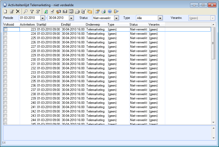Open the contact card icon
The height and width of the screenshot is (147, 219).
click(65, 11)
